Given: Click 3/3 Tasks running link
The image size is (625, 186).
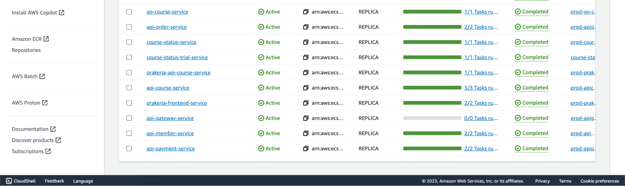Looking at the screenshot, I should (481, 88).
